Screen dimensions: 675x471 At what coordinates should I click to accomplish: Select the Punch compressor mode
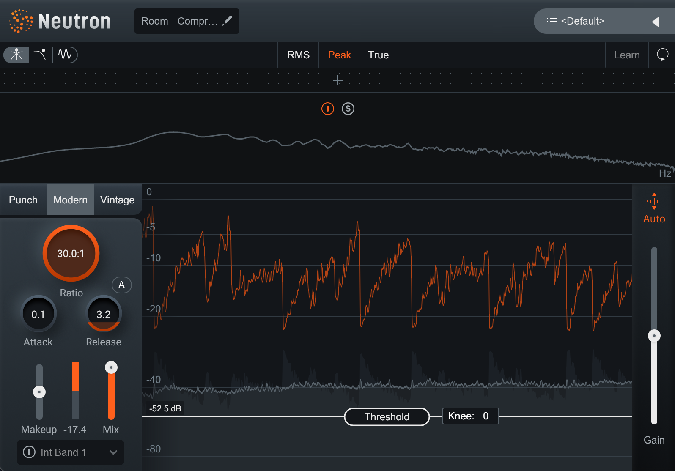23,200
